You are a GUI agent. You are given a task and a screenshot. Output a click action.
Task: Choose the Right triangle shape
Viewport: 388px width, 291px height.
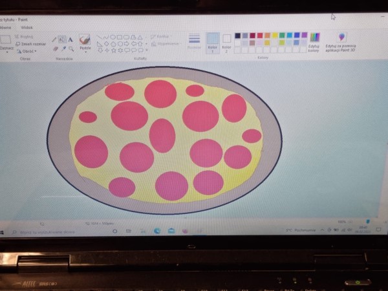coord(100,44)
